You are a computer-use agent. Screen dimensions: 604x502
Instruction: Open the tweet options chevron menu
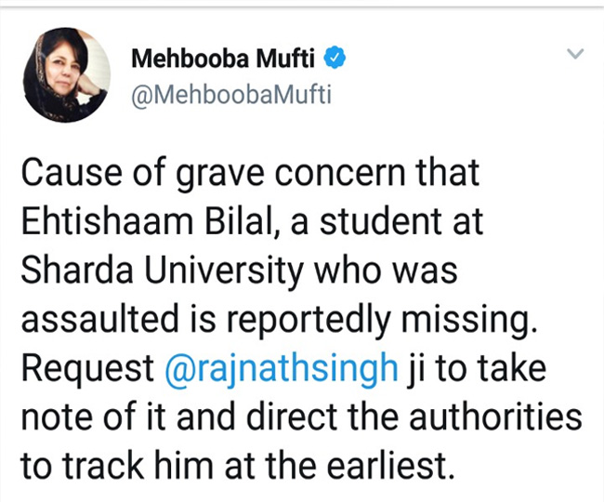point(576,55)
